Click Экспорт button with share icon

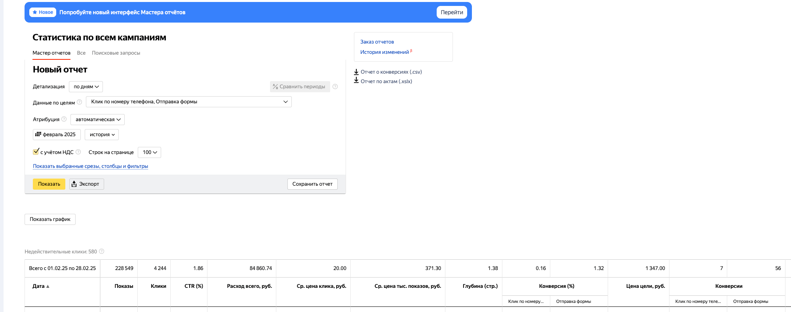[x=86, y=184]
